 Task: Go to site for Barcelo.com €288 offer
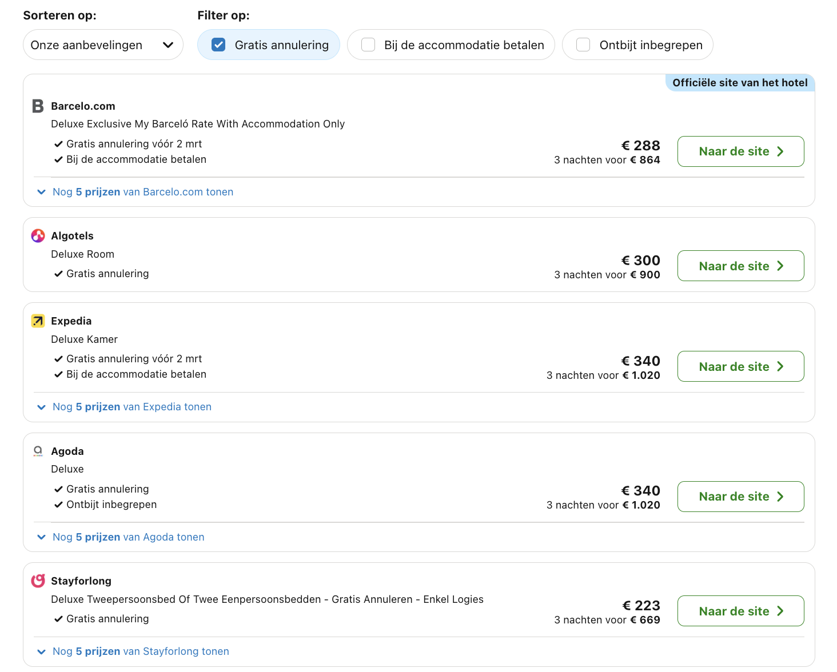tap(740, 151)
